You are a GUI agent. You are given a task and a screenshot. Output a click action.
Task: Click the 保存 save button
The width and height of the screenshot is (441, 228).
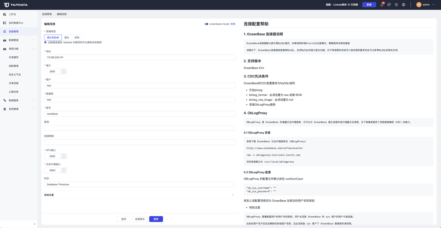point(156,219)
